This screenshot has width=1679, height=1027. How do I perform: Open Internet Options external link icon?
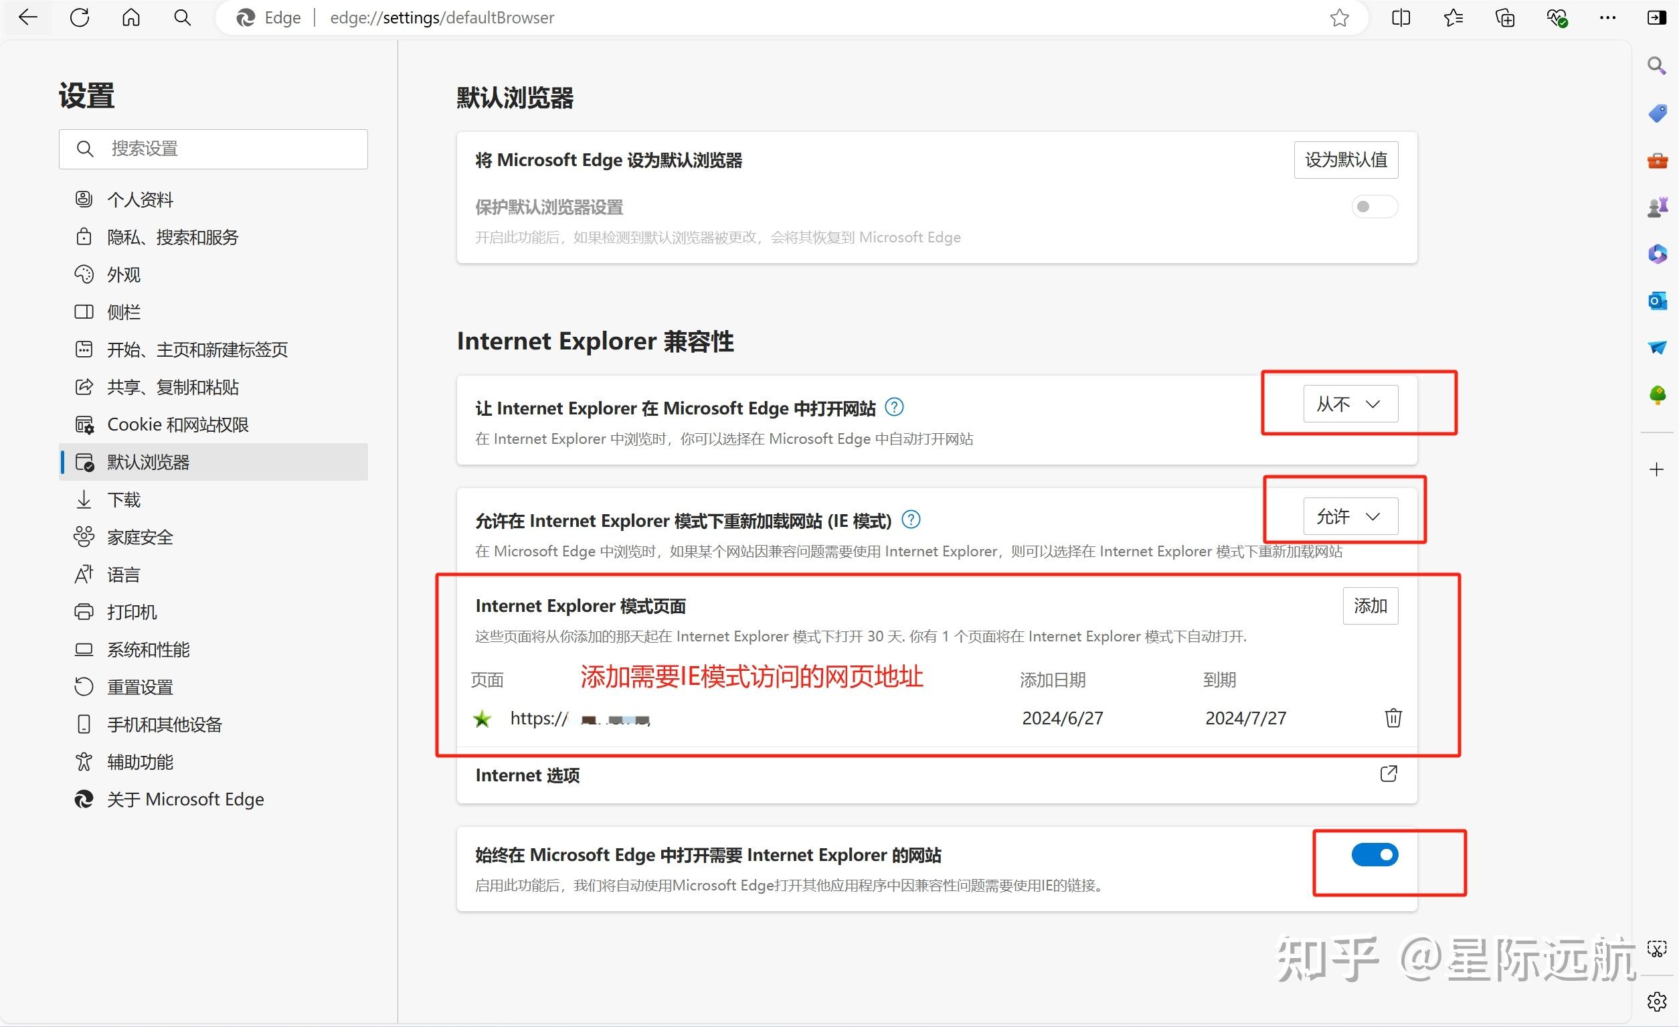(1388, 774)
